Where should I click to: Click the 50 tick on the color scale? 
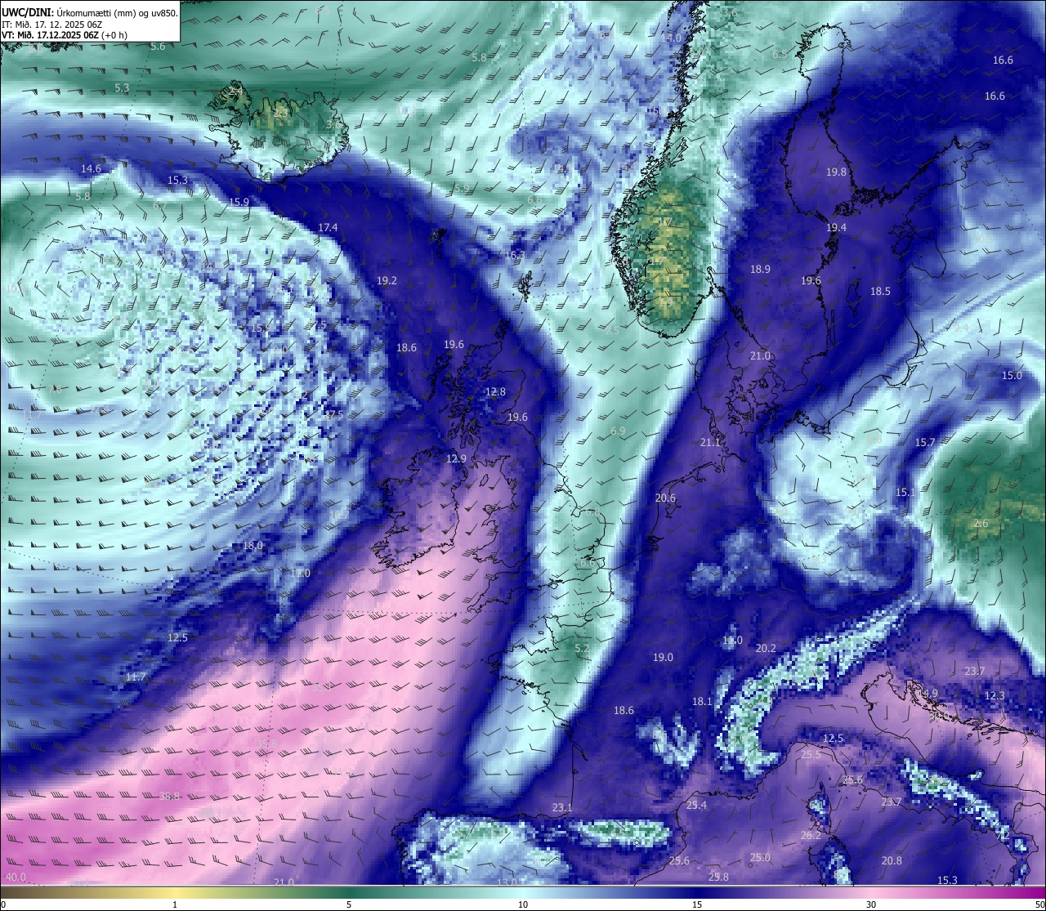[1039, 904]
